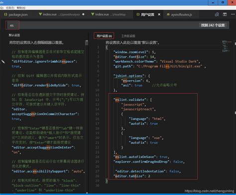
Task: Click line number 24 in the gutter
Action: (x=97, y=157)
